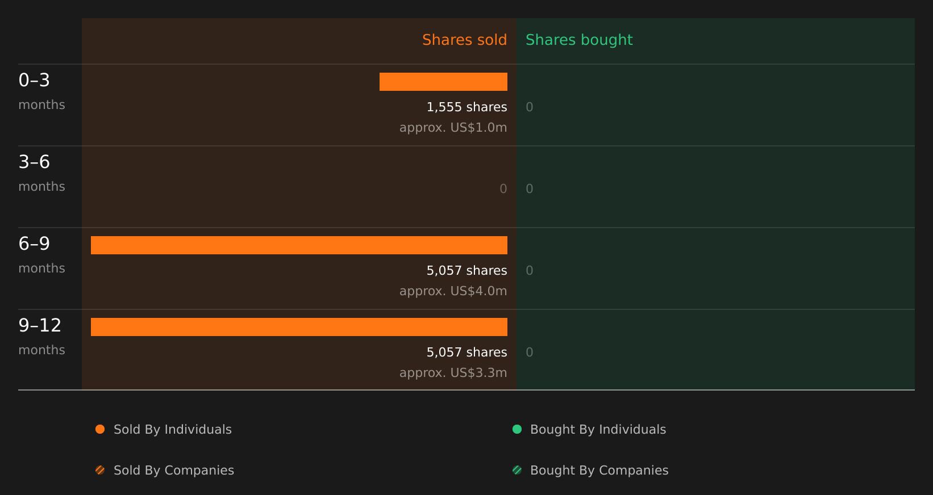Click the orange Sold By Individuals legend dot
Image resolution: width=933 pixels, height=495 pixels.
coord(100,429)
